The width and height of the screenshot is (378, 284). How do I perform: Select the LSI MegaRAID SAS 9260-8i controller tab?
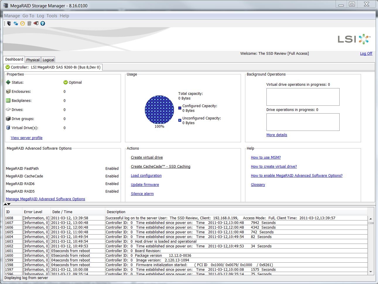pos(53,67)
